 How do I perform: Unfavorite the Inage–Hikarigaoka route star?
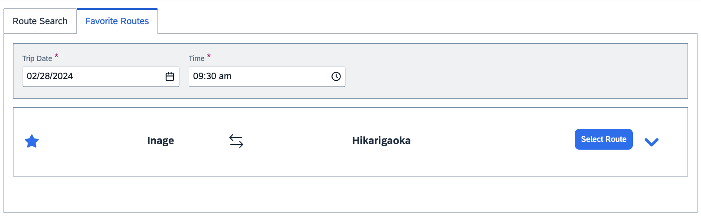32,141
